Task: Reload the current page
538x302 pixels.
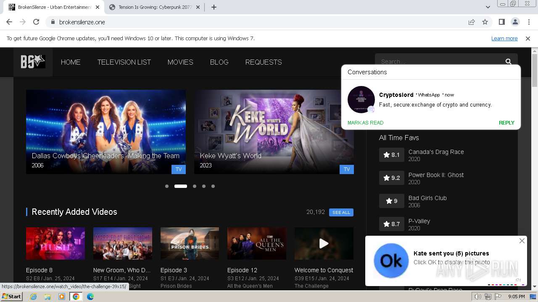Action: (36, 22)
